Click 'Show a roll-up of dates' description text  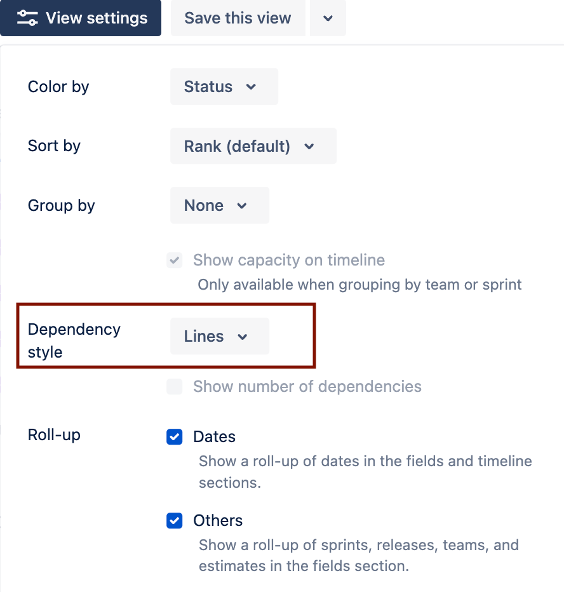(x=365, y=472)
